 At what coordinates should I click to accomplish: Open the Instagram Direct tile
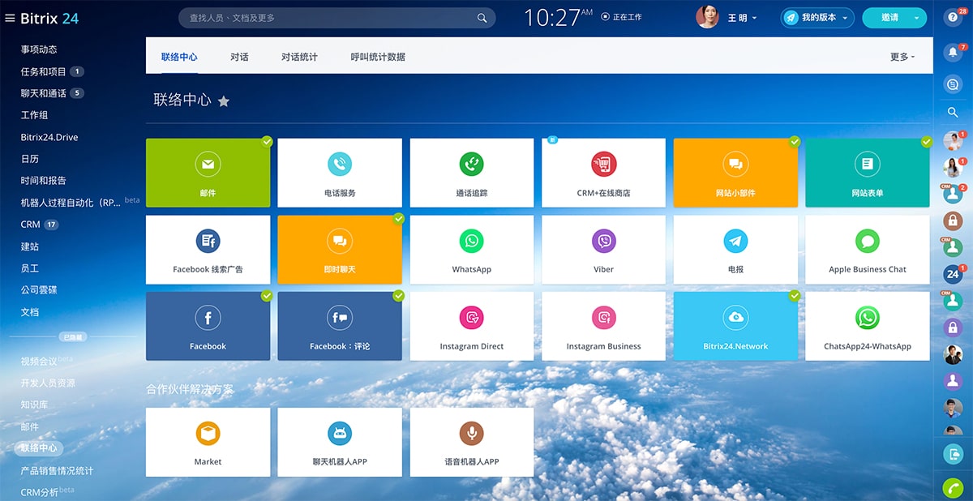472,326
